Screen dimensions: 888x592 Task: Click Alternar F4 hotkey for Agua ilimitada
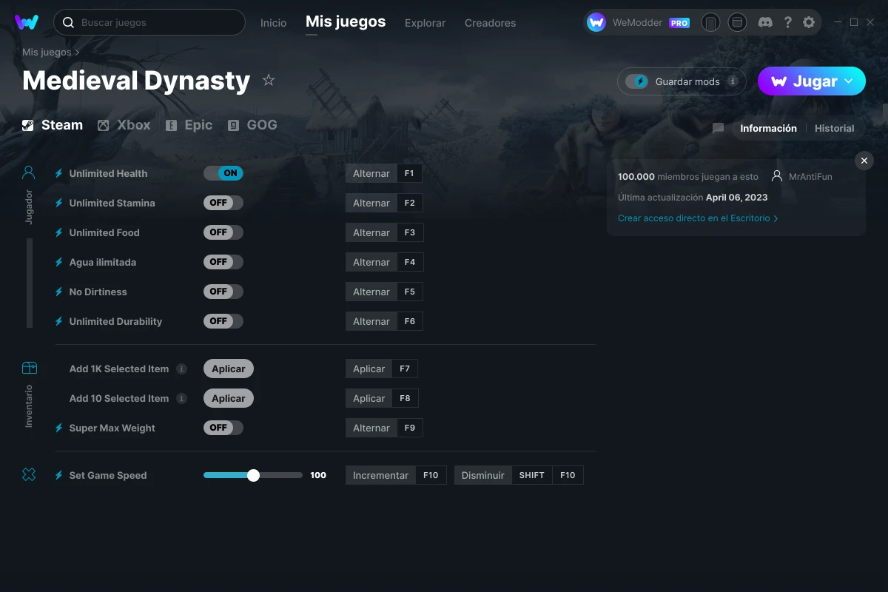pyautogui.click(x=384, y=262)
